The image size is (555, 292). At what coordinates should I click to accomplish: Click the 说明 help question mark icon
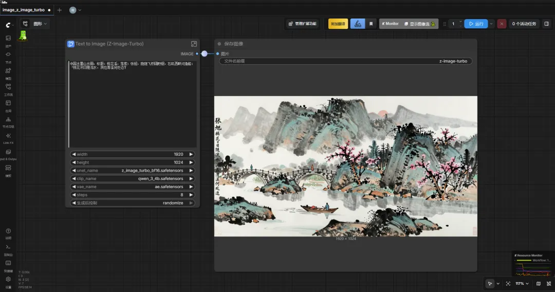point(8,232)
